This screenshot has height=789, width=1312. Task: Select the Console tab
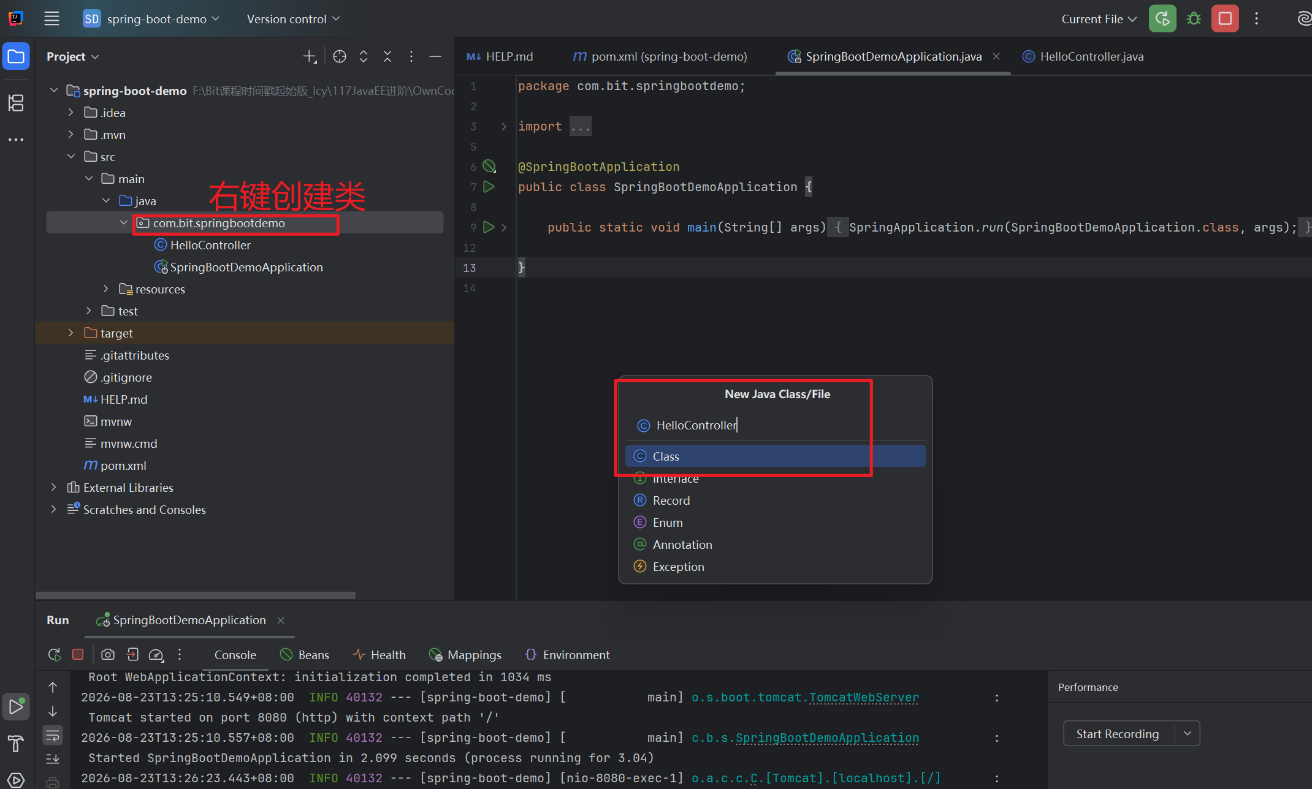[x=235, y=655]
